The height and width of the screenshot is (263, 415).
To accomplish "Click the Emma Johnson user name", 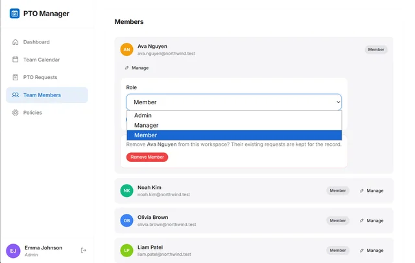I will 43,247.
